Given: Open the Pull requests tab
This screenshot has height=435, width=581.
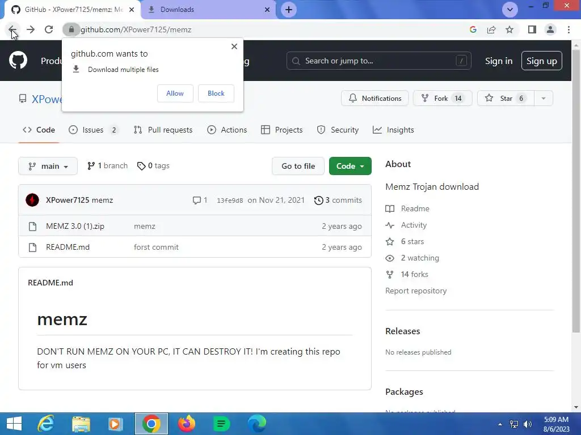Looking at the screenshot, I should [163, 130].
